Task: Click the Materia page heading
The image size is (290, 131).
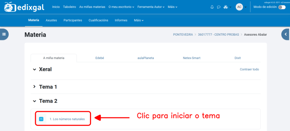Action: click(35, 35)
